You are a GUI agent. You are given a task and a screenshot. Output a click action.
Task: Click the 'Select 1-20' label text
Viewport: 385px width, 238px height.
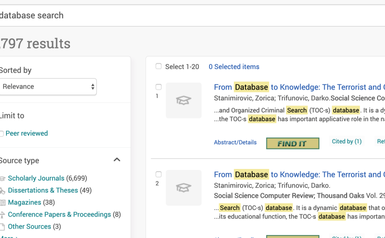pyautogui.click(x=182, y=67)
